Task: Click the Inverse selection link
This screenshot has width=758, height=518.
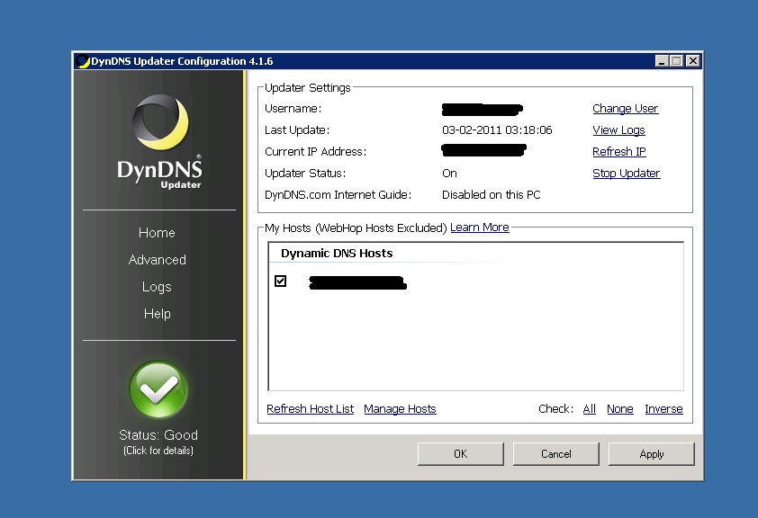Action: click(663, 409)
